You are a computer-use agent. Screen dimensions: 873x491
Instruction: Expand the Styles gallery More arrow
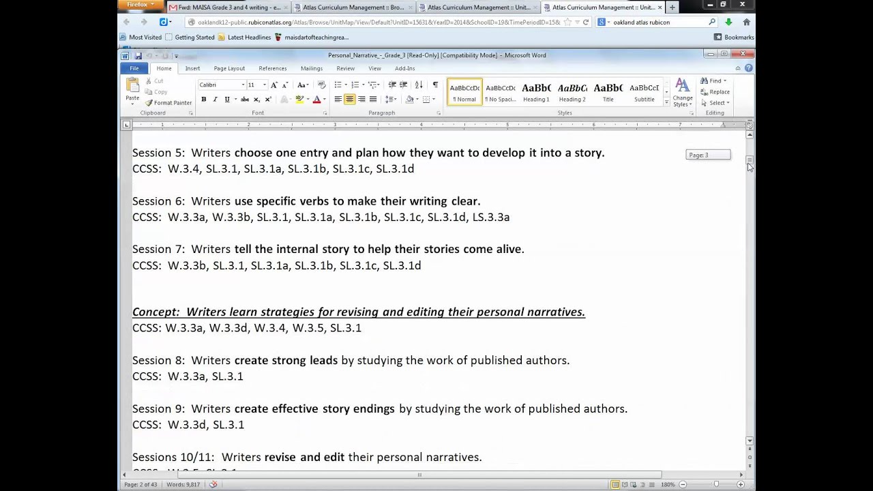[666, 103]
